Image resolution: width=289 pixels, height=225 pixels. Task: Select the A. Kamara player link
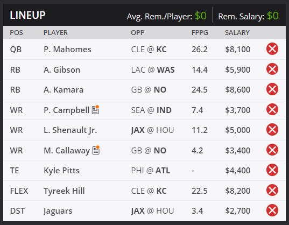click(64, 90)
